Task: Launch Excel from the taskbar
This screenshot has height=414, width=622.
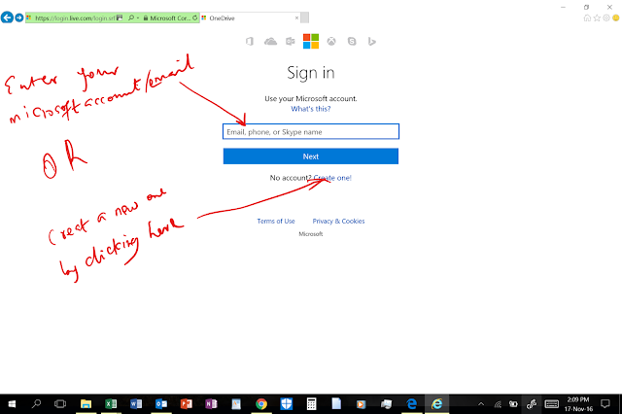Action: pyautogui.click(x=111, y=404)
